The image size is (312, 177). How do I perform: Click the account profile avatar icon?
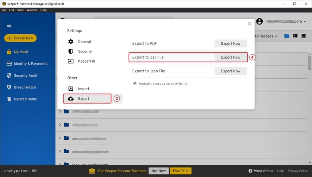click(259, 21)
